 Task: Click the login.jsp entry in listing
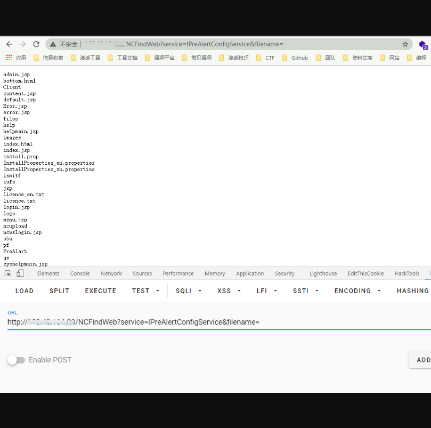pyautogui.click(x=17, y=207)
